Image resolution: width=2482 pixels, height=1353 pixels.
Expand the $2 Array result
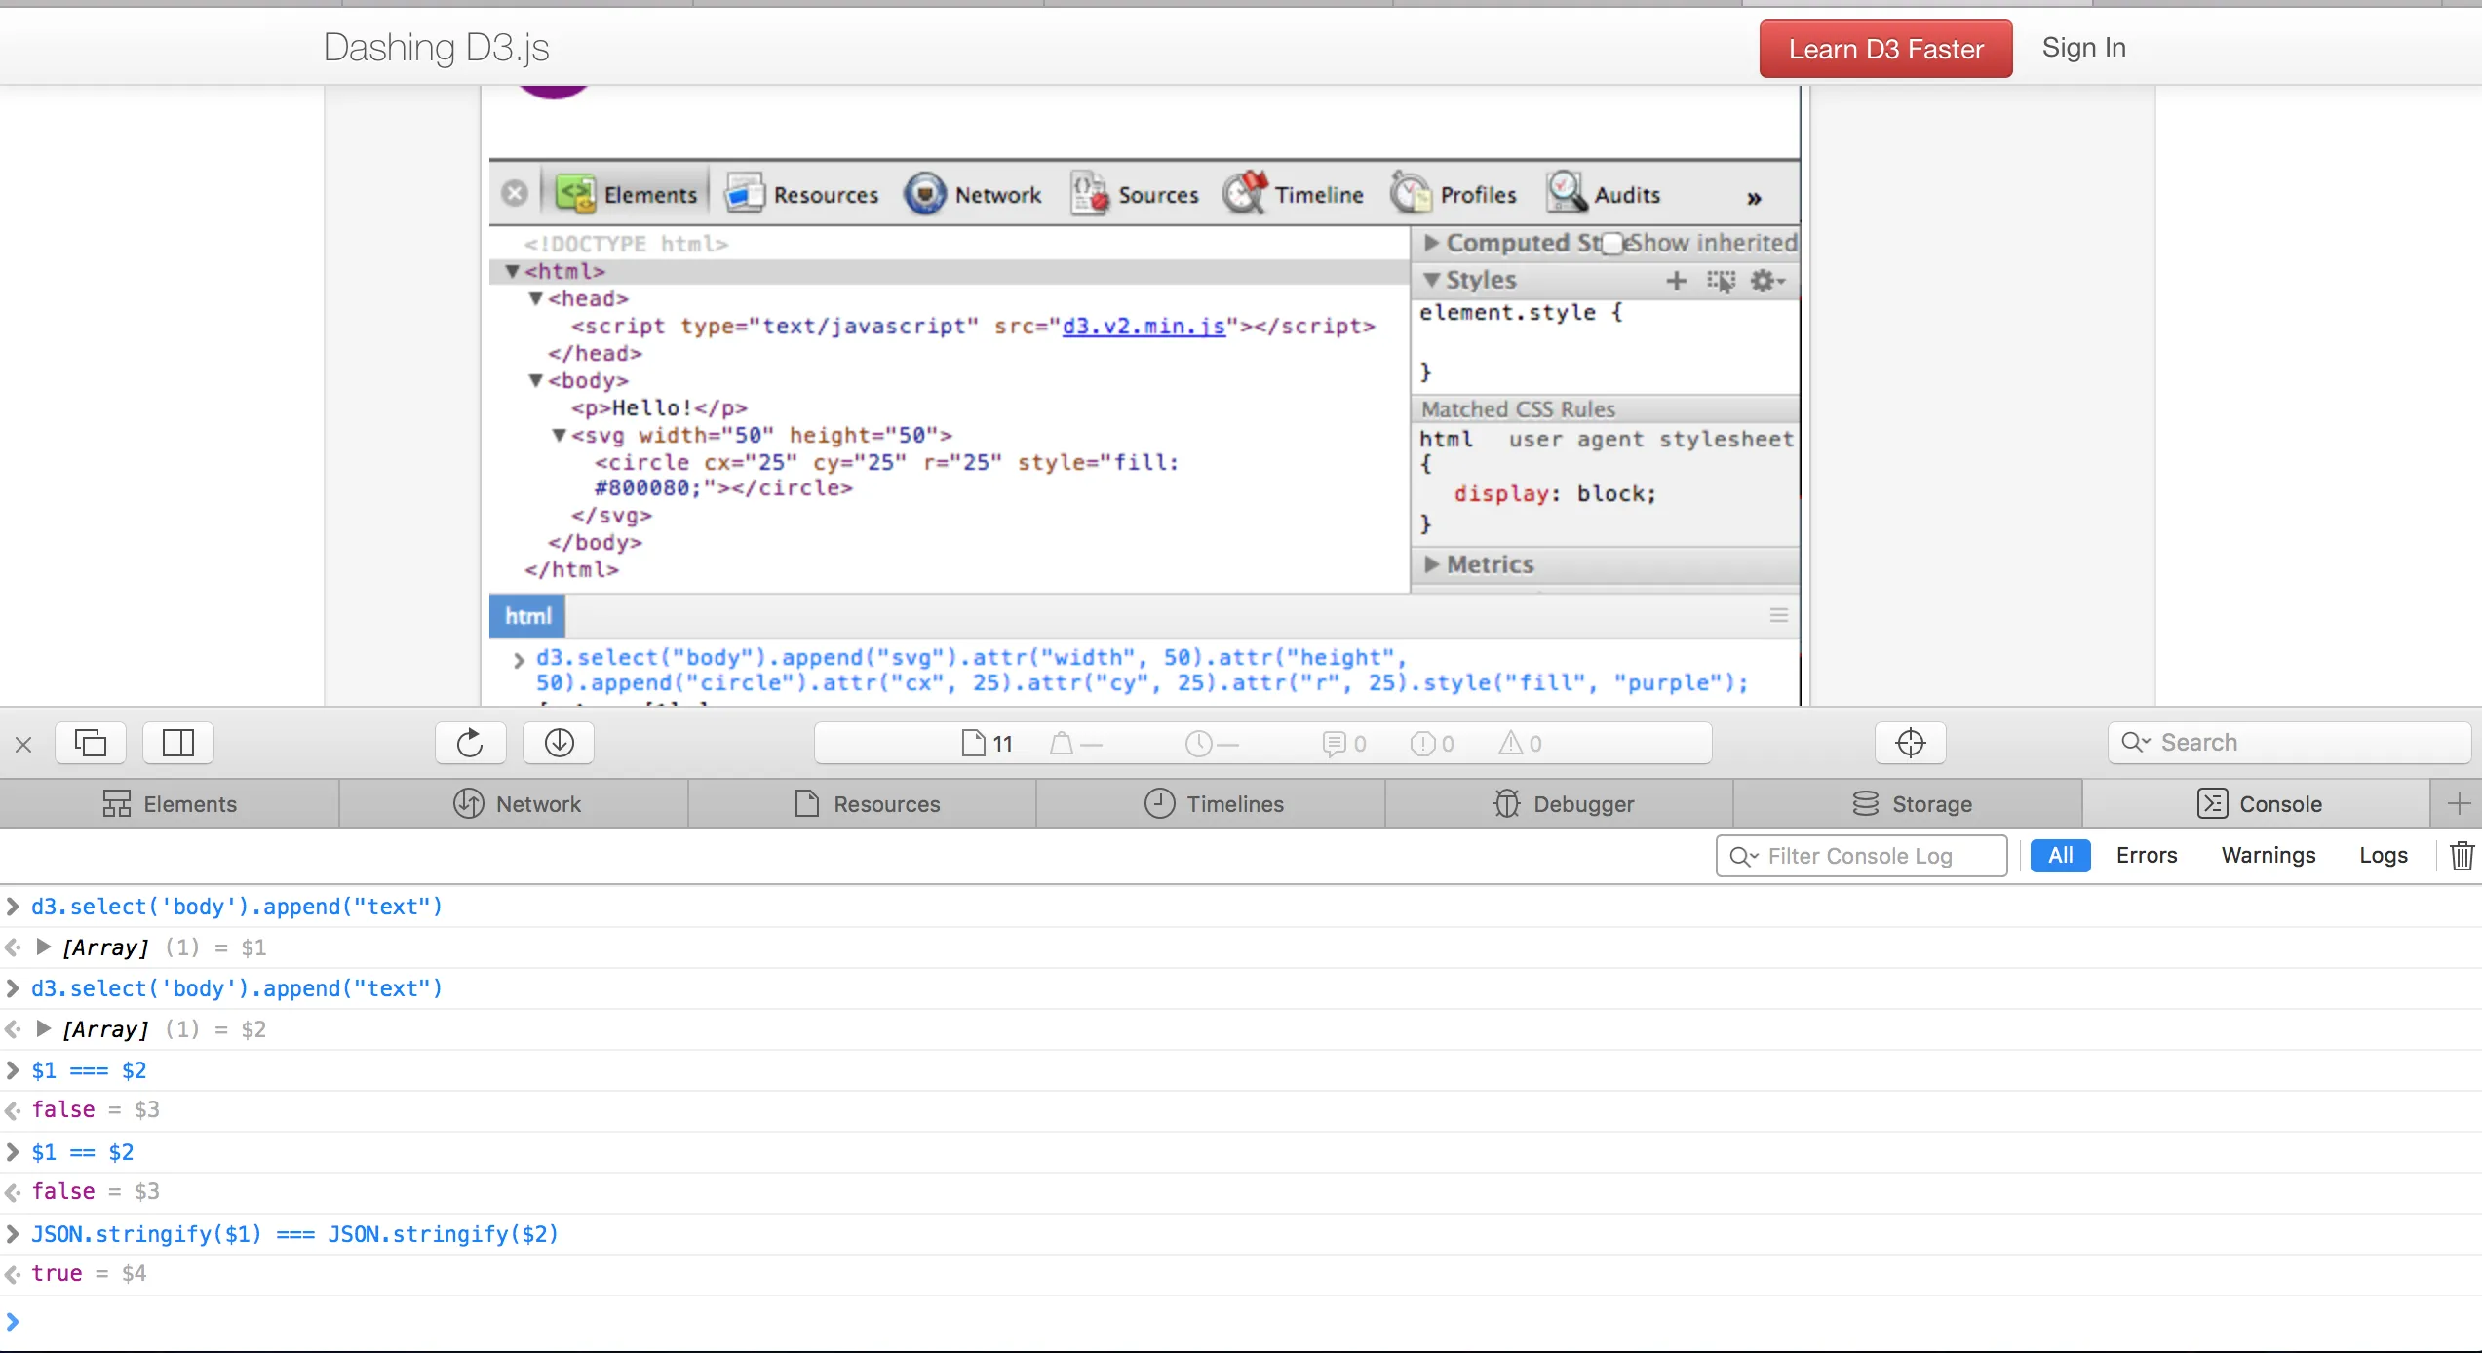point(43,1028)
